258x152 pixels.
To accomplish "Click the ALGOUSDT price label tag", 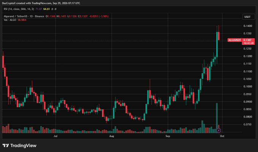I will pyautogui.click(x=234, y=40).
